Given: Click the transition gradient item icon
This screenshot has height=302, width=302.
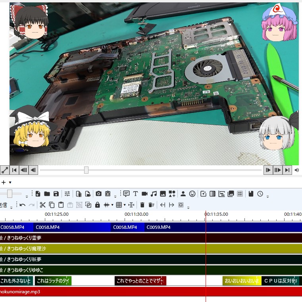Looking at the screenshot, I should point(212,194).
